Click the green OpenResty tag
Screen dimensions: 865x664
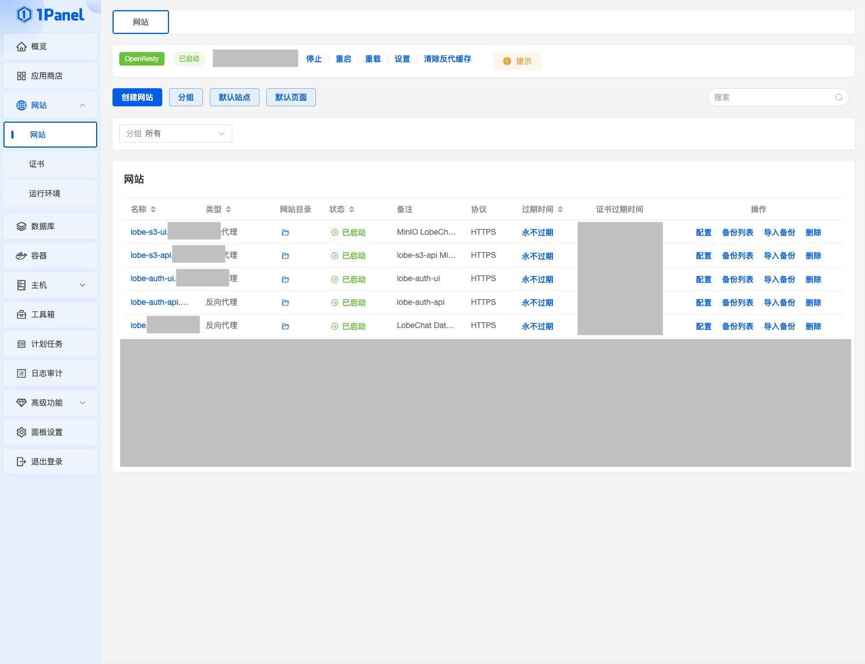pos(142,59)
